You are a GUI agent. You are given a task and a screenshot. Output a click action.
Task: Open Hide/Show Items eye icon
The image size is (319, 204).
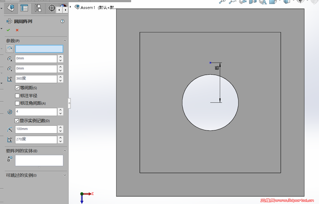pyautogui.click(x=300, y=1)
